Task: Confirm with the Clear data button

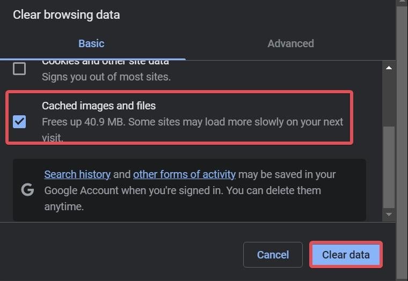Action: tap(346, 255)
